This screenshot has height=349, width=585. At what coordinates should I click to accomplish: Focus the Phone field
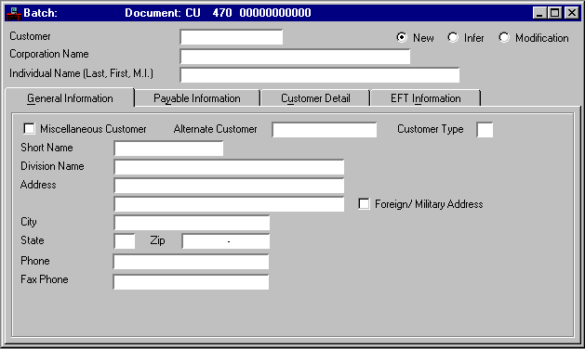(x=191, y=262)
